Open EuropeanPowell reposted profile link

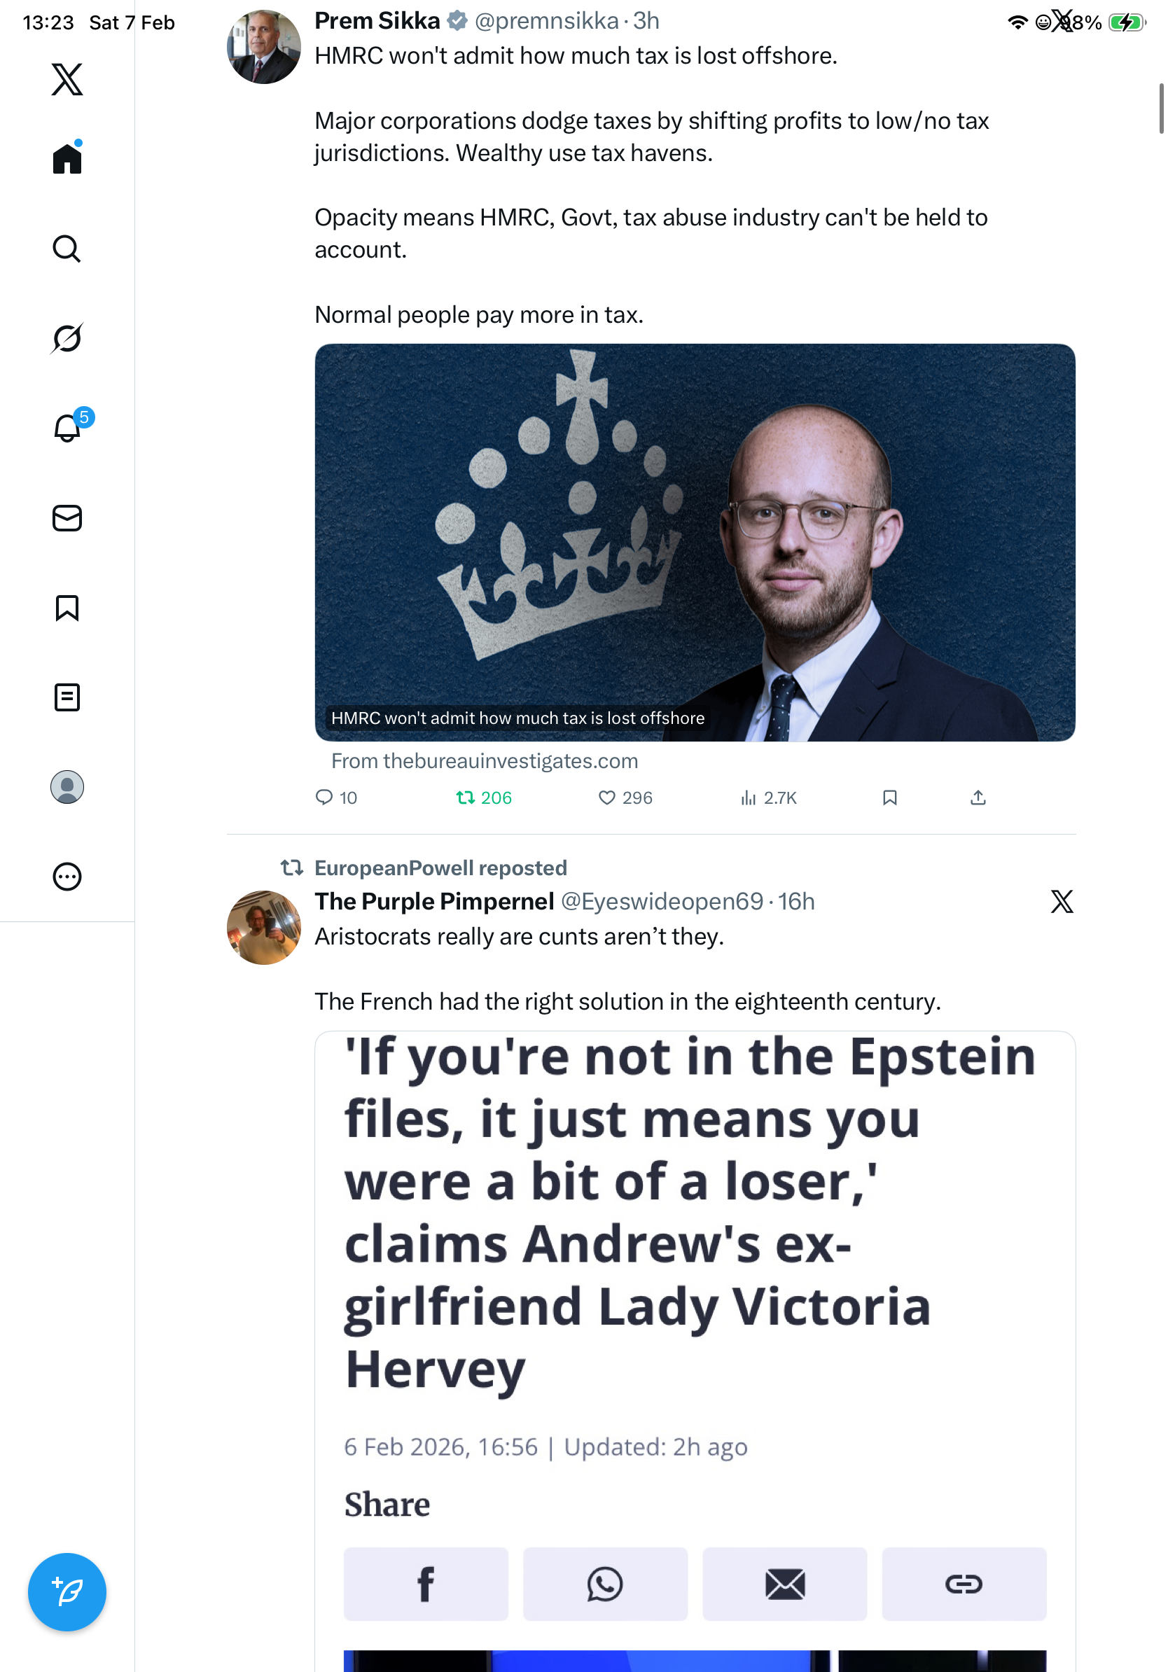coord(440,868)
